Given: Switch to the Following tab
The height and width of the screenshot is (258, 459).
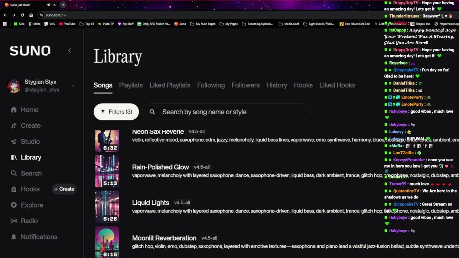Looking at the screenshot, I should pos(211,85).
